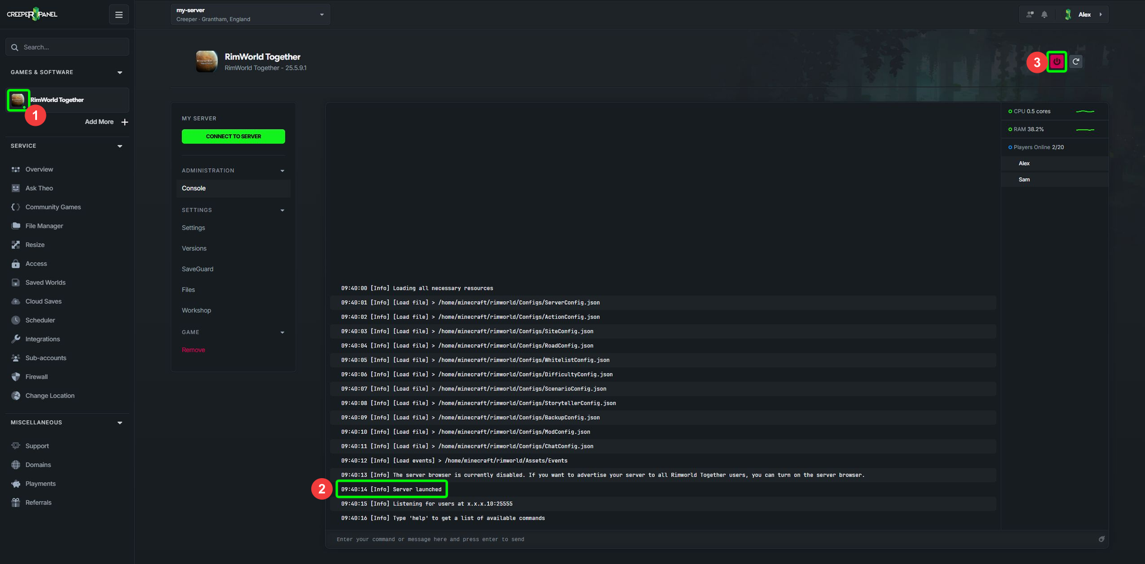
Task: Open the notifications bell
Action: pos(1044,14)
